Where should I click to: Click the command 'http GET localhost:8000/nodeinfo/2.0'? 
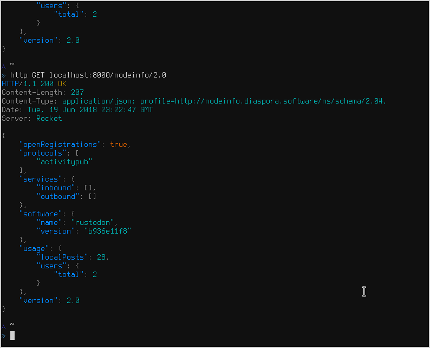pyautogui.click(x=88, y=75)
